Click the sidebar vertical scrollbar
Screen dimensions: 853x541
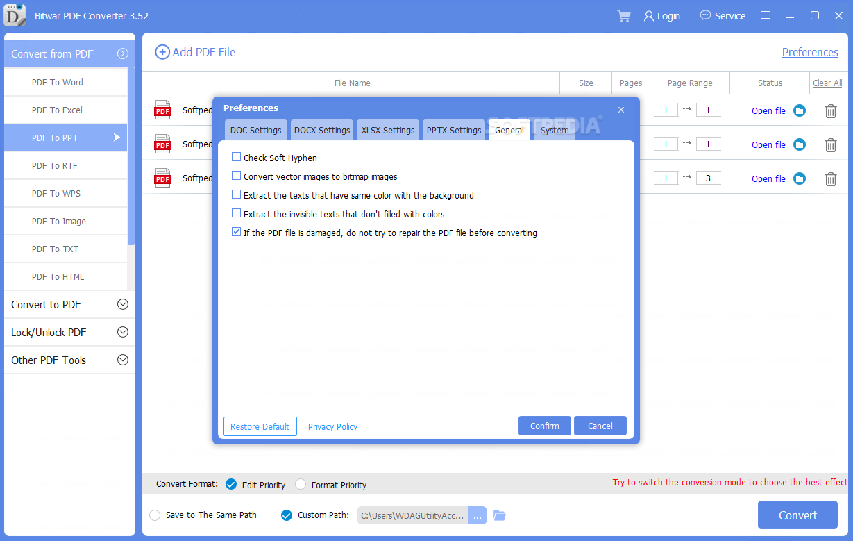pyautogui.click(x=131, y=156)
